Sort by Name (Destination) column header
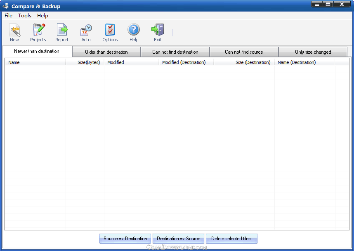This screenshot has width=354, height=251. click(304, 62)
